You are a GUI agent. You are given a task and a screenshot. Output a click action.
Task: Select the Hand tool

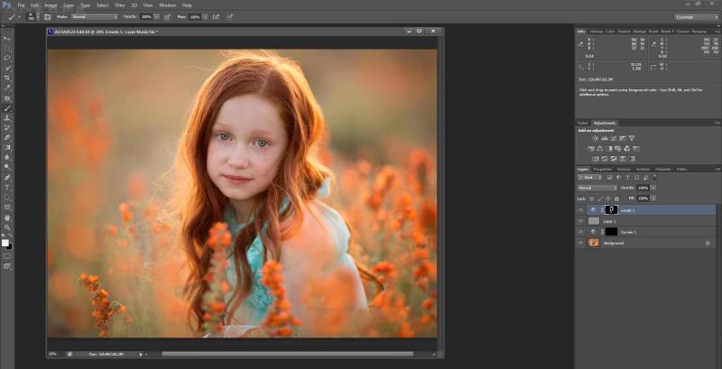pos(7,217)
